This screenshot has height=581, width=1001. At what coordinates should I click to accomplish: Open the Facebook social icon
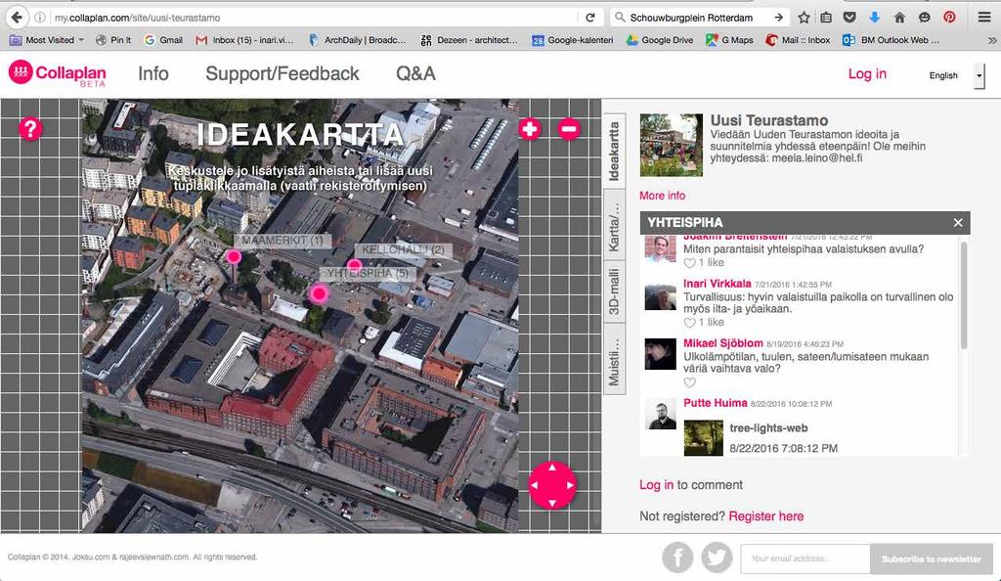click(677, 558)
